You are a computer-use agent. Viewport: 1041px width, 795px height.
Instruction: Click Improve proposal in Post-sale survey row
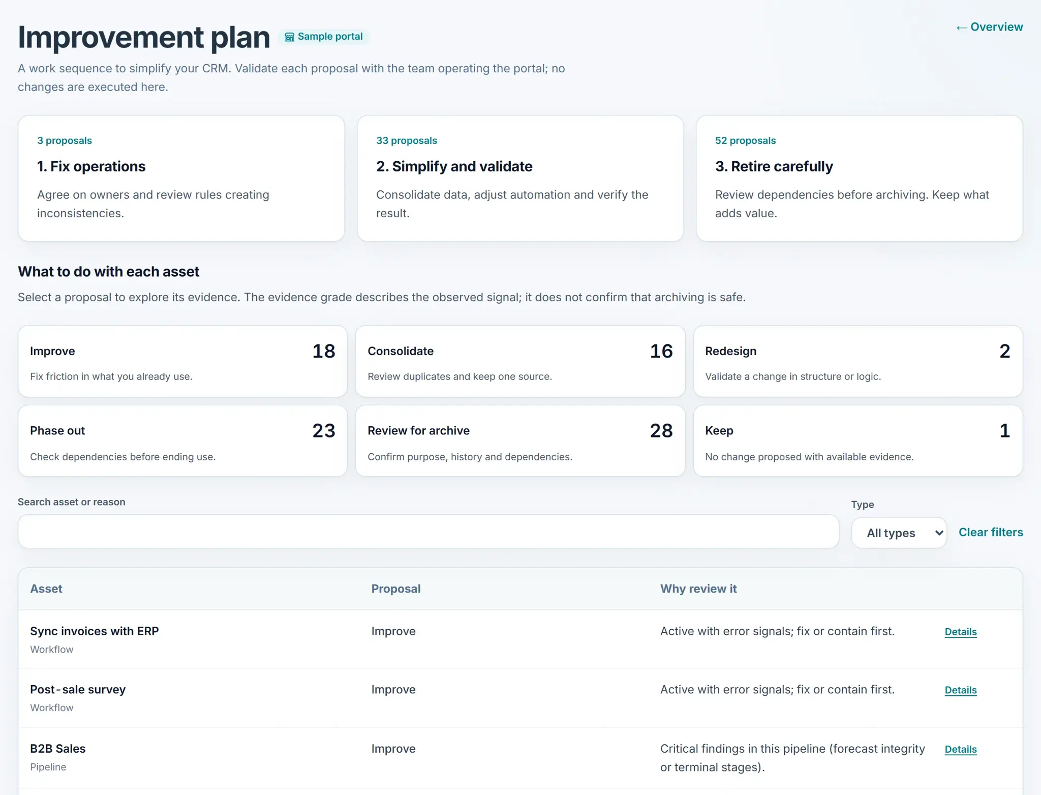pos(393,690)
